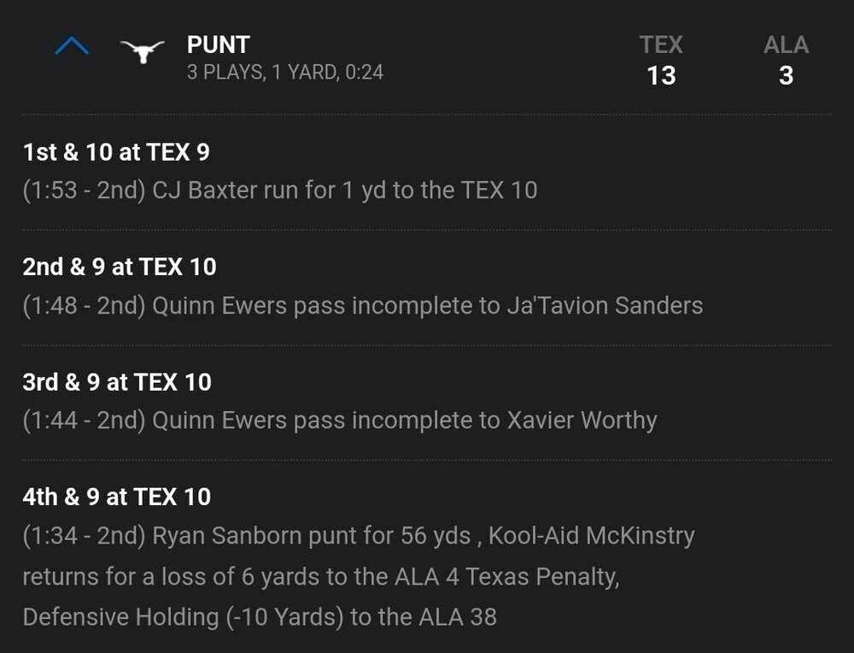
Task: Select the 2nd & 9 at TEX 10 play
Action: tap(120, 266)
